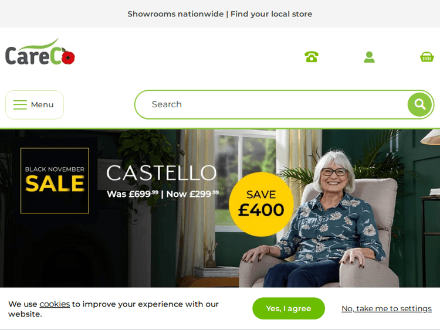Viewport: 440px width, 330px height.
Task: Open the shopping basket icon
Action: click(427, 57)
